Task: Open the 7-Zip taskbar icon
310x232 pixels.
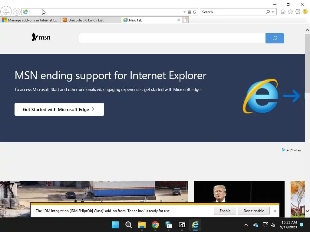Action: point(182,225)
